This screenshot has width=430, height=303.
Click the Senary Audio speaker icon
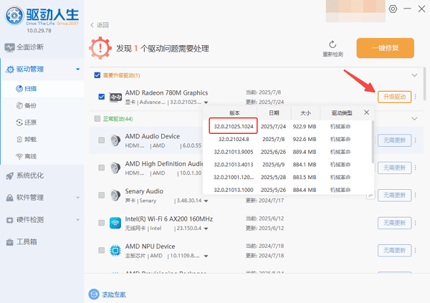point(115,196)
